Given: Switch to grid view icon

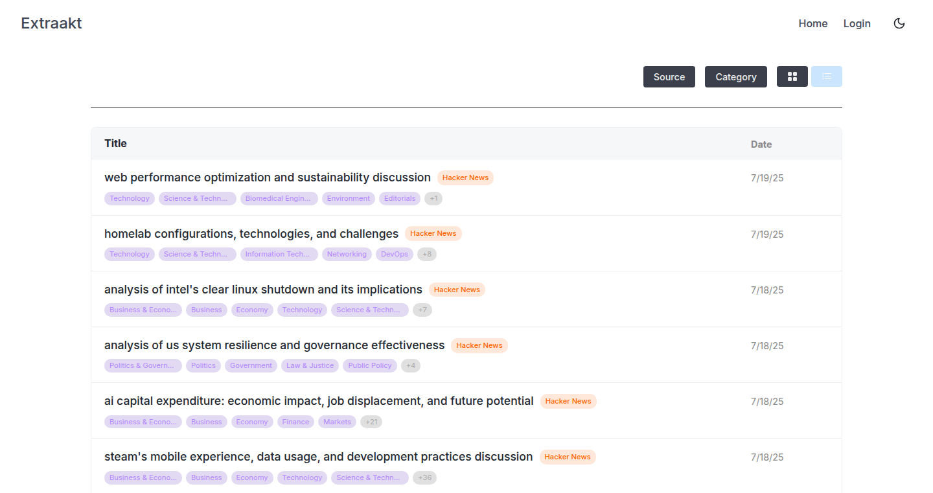Looking at the screenshot, I should coord(792,76).
